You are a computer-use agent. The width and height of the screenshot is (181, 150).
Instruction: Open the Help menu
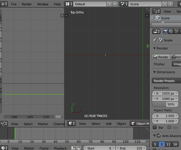57,4
